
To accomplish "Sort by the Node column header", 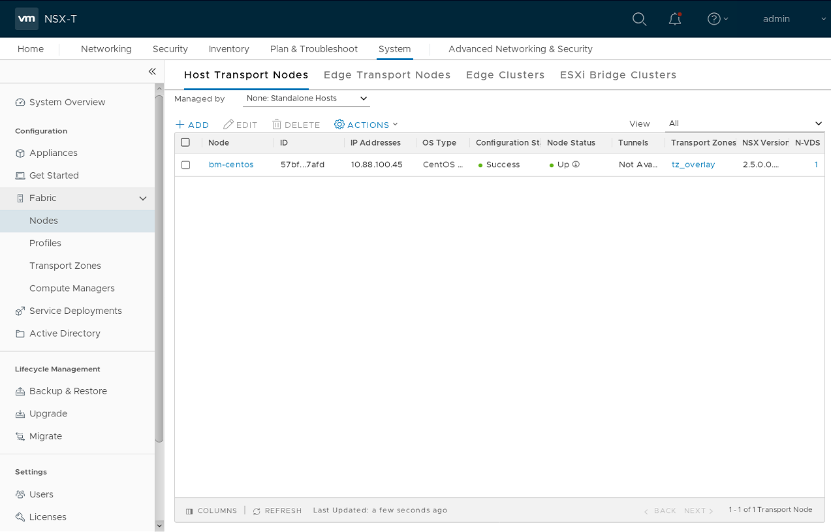I will point(219,142).
